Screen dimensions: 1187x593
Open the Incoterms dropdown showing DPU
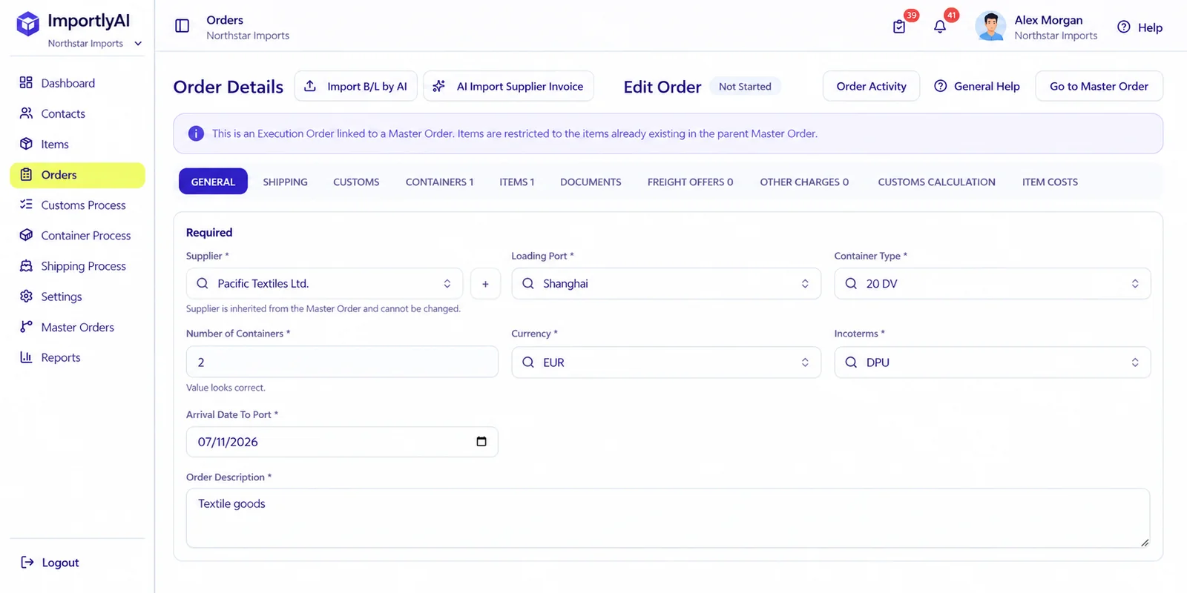[x=993, y=362]
